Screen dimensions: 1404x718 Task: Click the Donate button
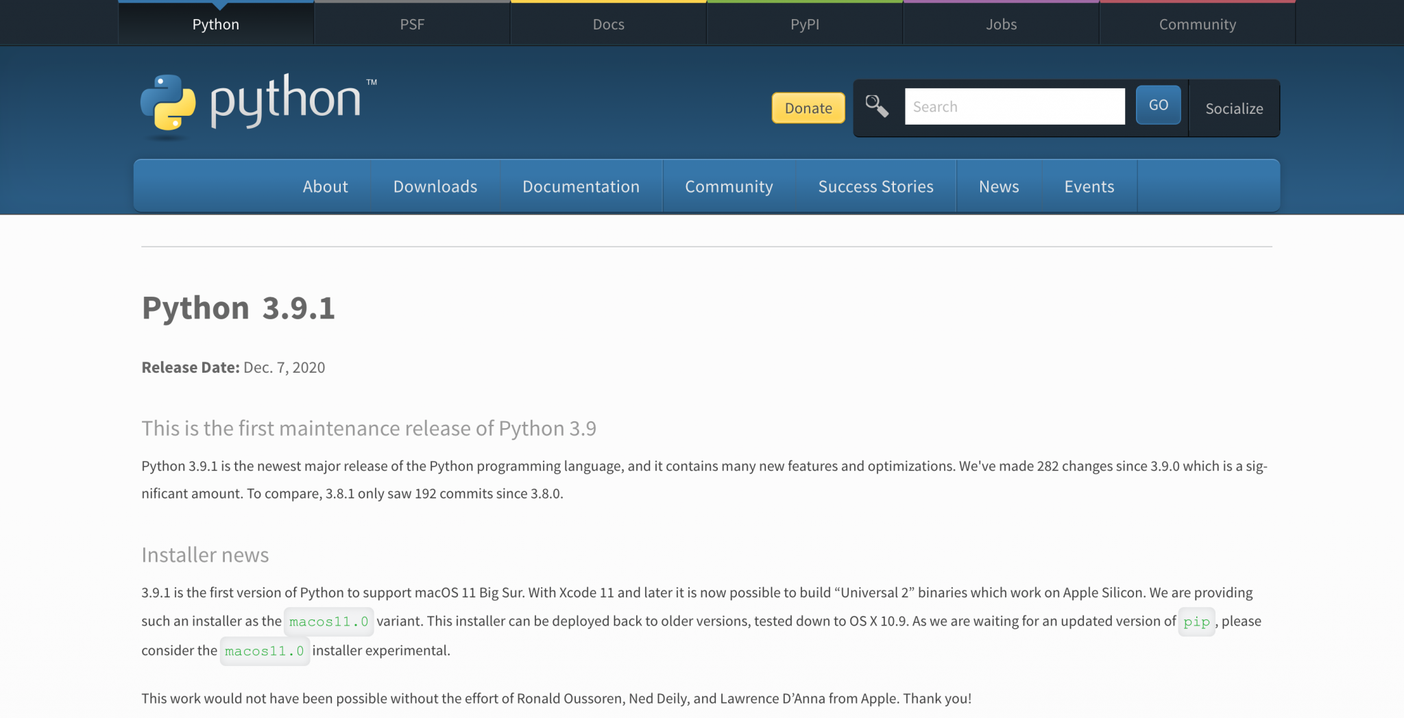pyautogui.click(x=808, y=108)
